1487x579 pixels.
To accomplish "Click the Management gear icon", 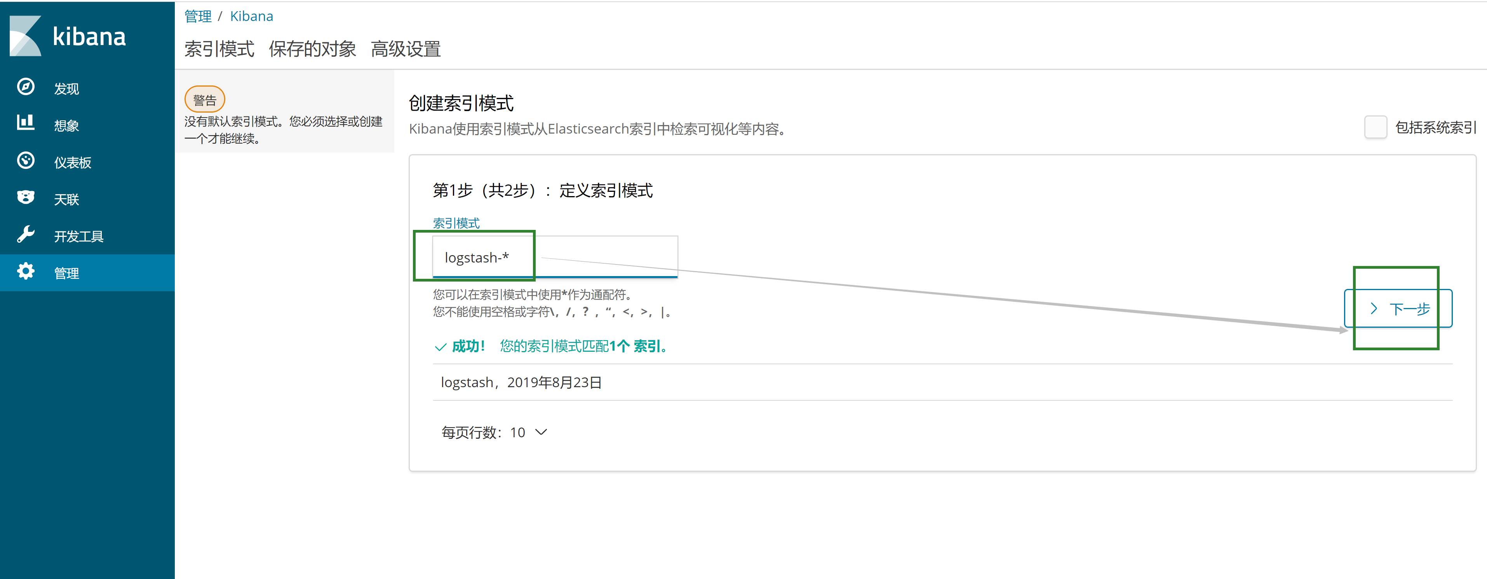I will (25, 271).
